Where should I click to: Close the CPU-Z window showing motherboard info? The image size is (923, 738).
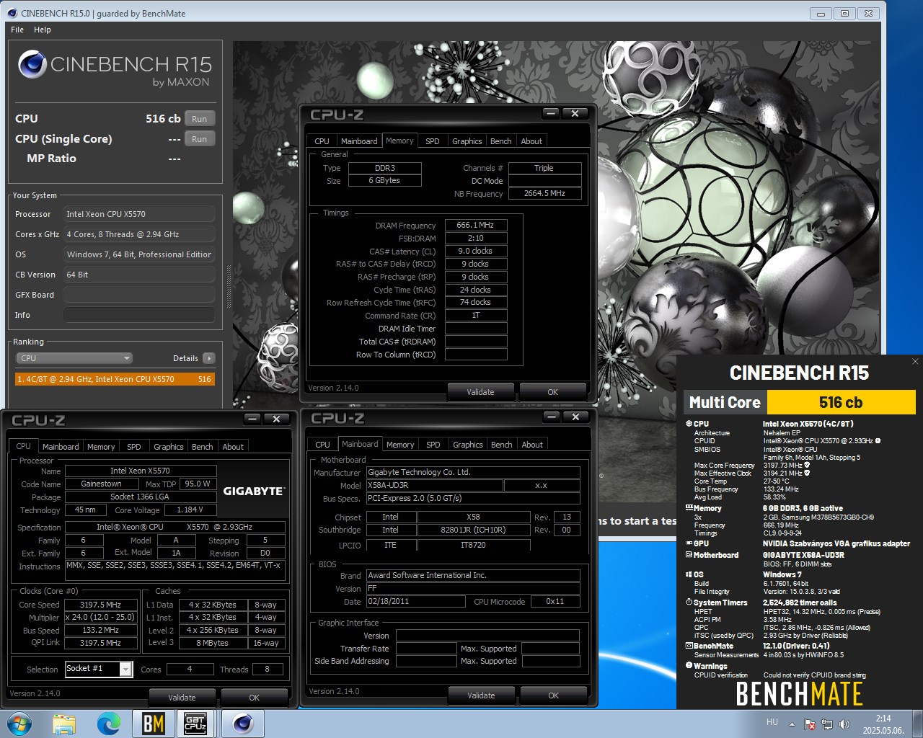pos(575,417)
